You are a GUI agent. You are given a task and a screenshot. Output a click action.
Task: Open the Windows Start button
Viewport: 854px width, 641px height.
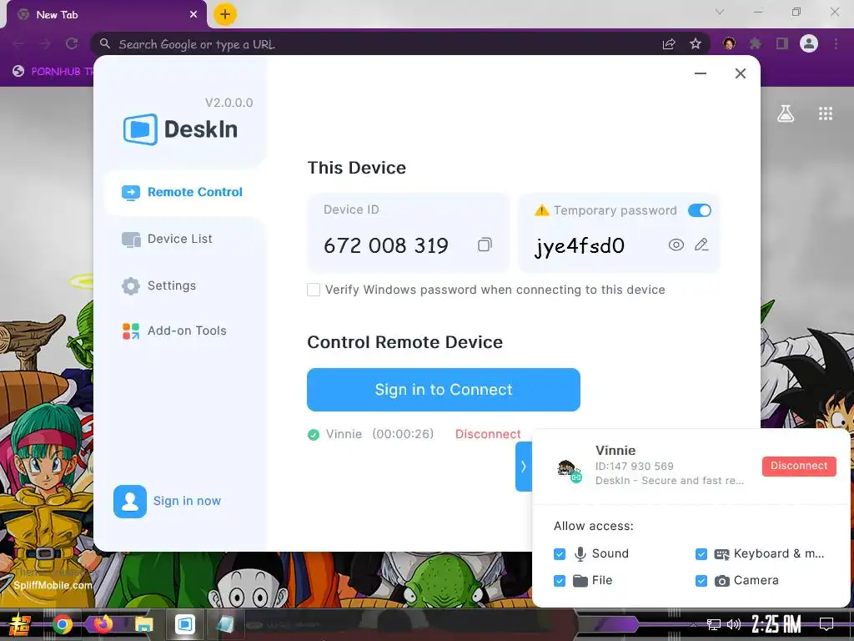click(x=20, y=624)
